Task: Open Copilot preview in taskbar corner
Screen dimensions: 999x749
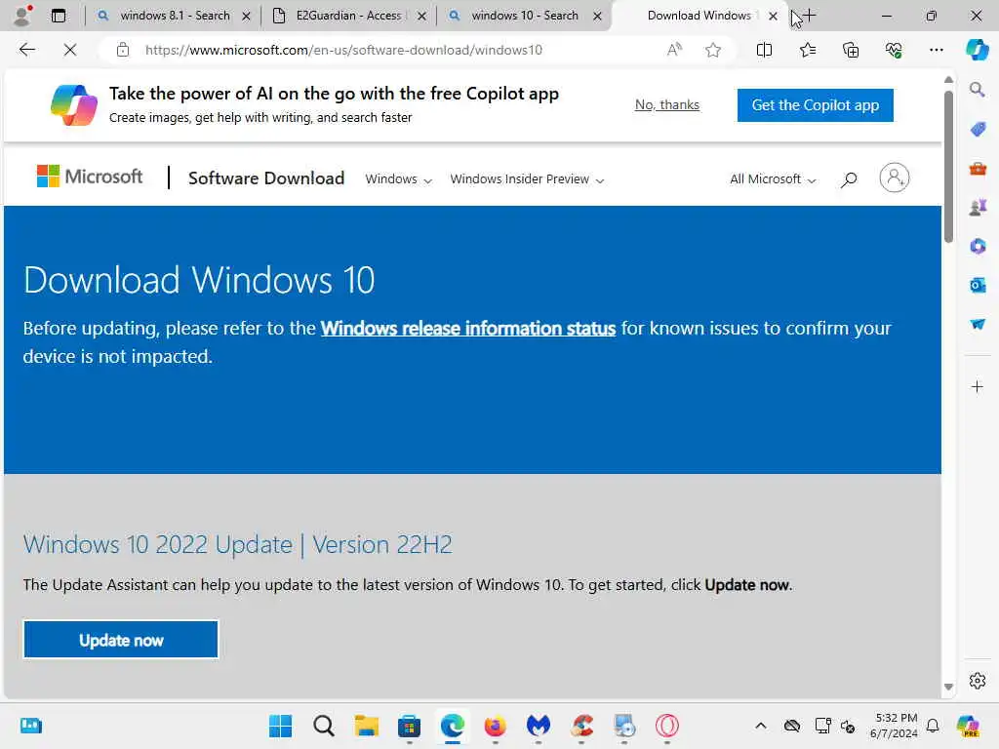Action: [967, 726]
